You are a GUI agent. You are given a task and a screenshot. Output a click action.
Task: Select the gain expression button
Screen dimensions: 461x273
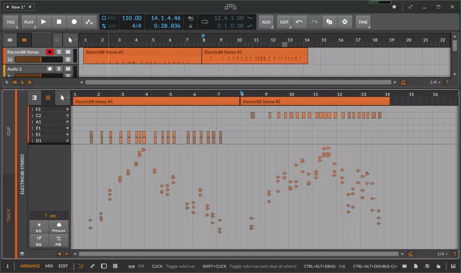pos(39,241)
